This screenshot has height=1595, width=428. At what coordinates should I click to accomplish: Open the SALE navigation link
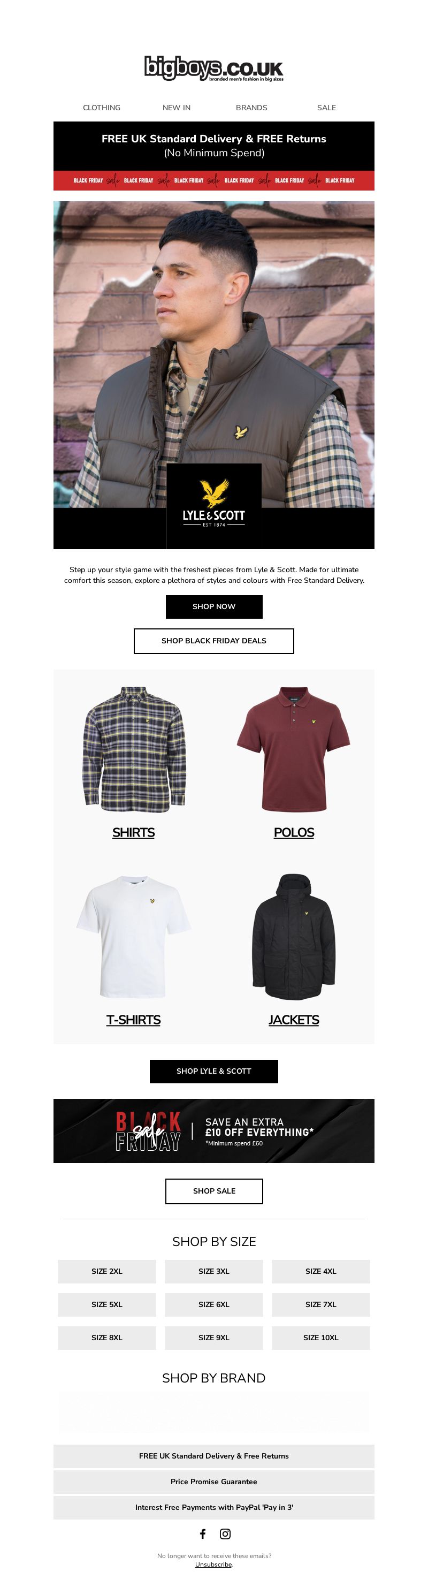click(x=326, y=108)
